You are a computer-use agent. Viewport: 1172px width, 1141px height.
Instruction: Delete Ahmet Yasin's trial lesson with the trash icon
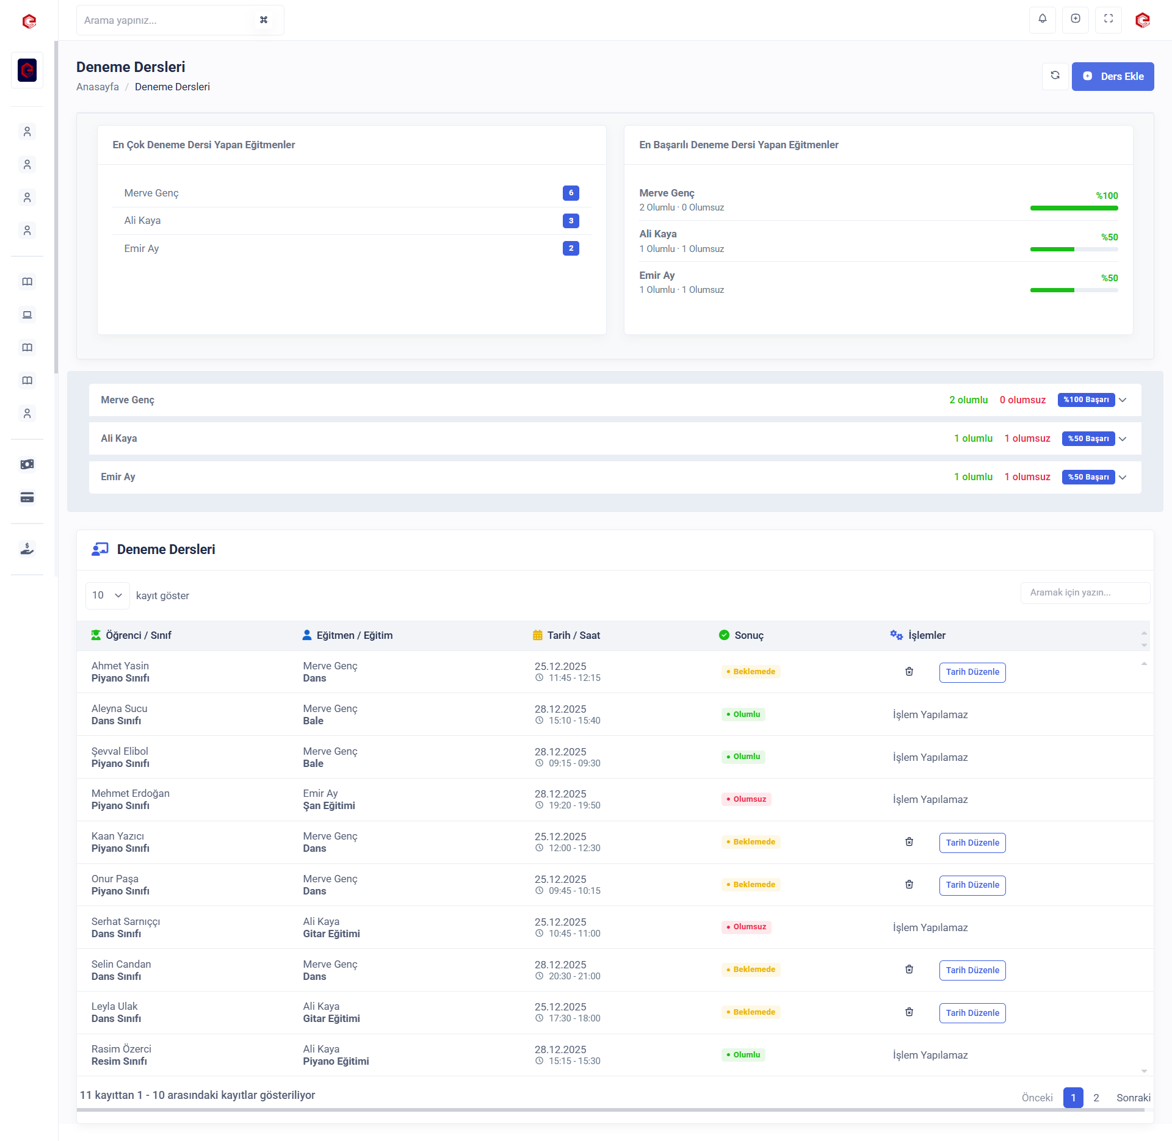coord(909,672)
